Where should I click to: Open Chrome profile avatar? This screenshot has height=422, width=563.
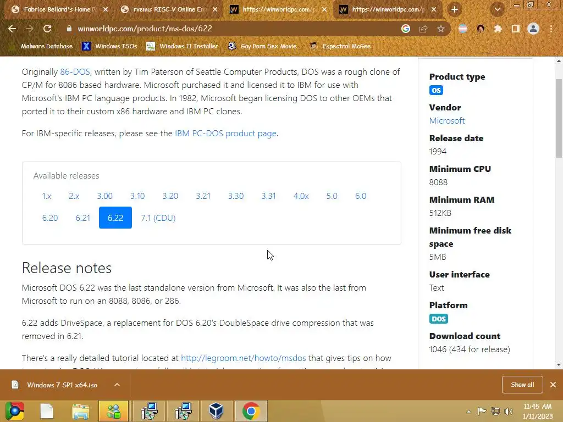[533, 29]
